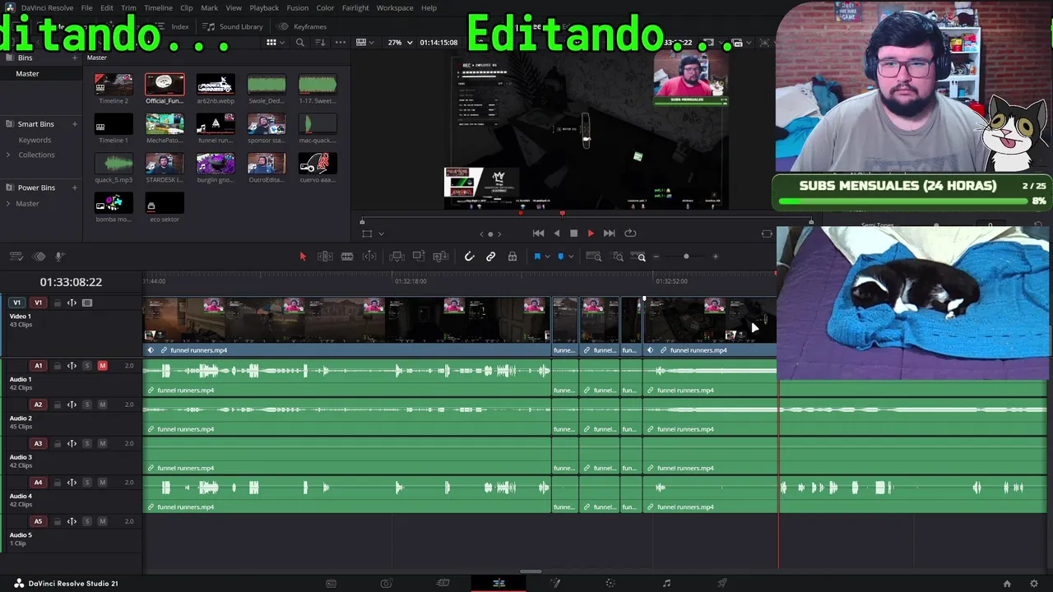This screenshot has width=1053, height=592.
Task: Play in reverse button
Action: [x=557, y=234]
